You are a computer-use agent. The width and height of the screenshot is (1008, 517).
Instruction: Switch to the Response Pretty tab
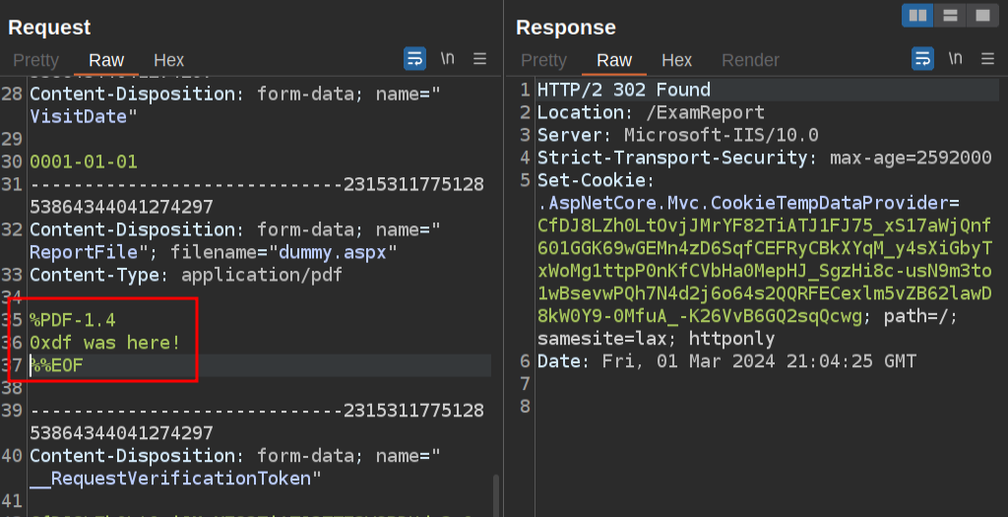point(543,60)
